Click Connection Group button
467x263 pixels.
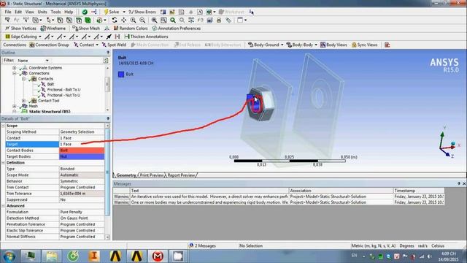[49, 45]
